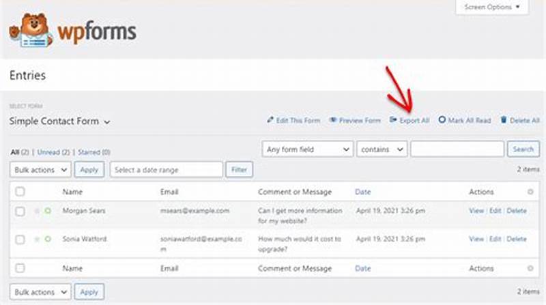Click the Edit This Form link
546x305 pixels.
298,121
